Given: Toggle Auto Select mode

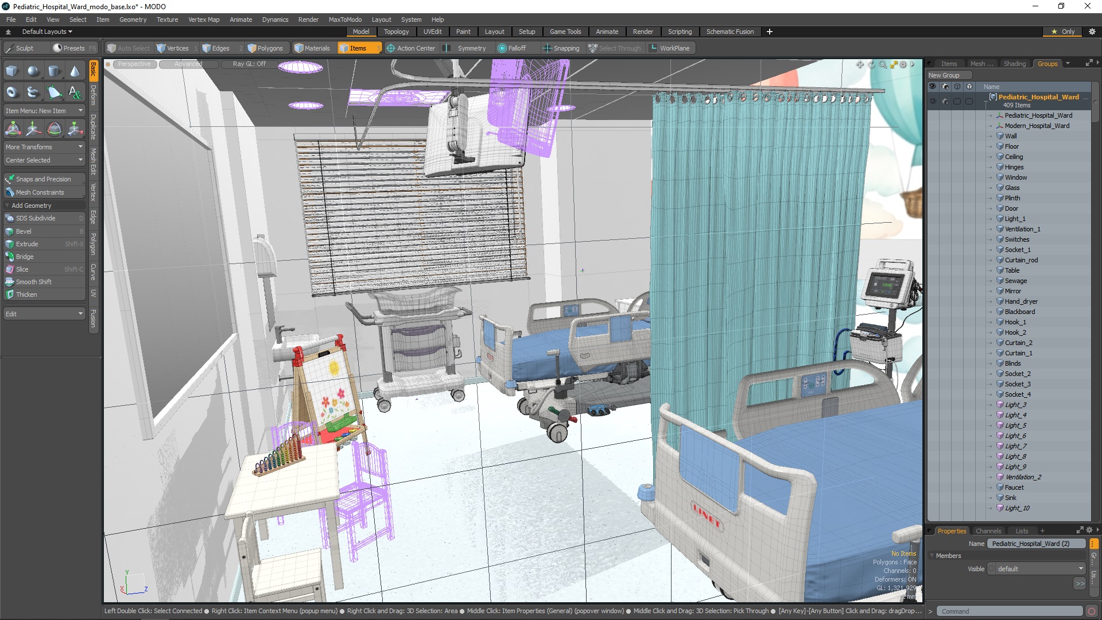Looking at the screenshot, I should (x=128, y=48).
